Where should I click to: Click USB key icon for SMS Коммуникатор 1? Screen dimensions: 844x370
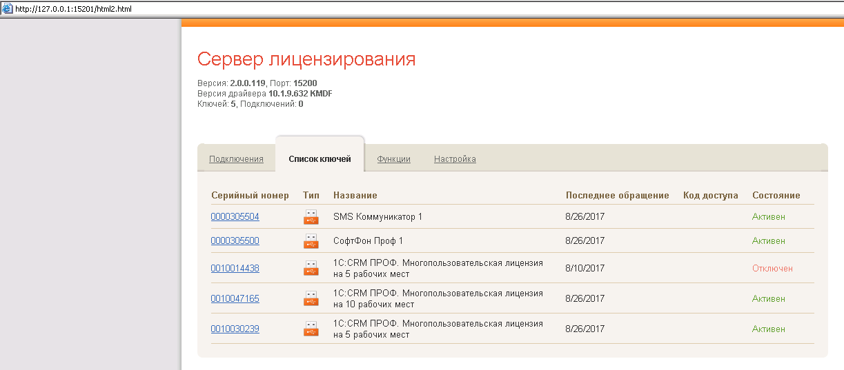pos(311,217)
